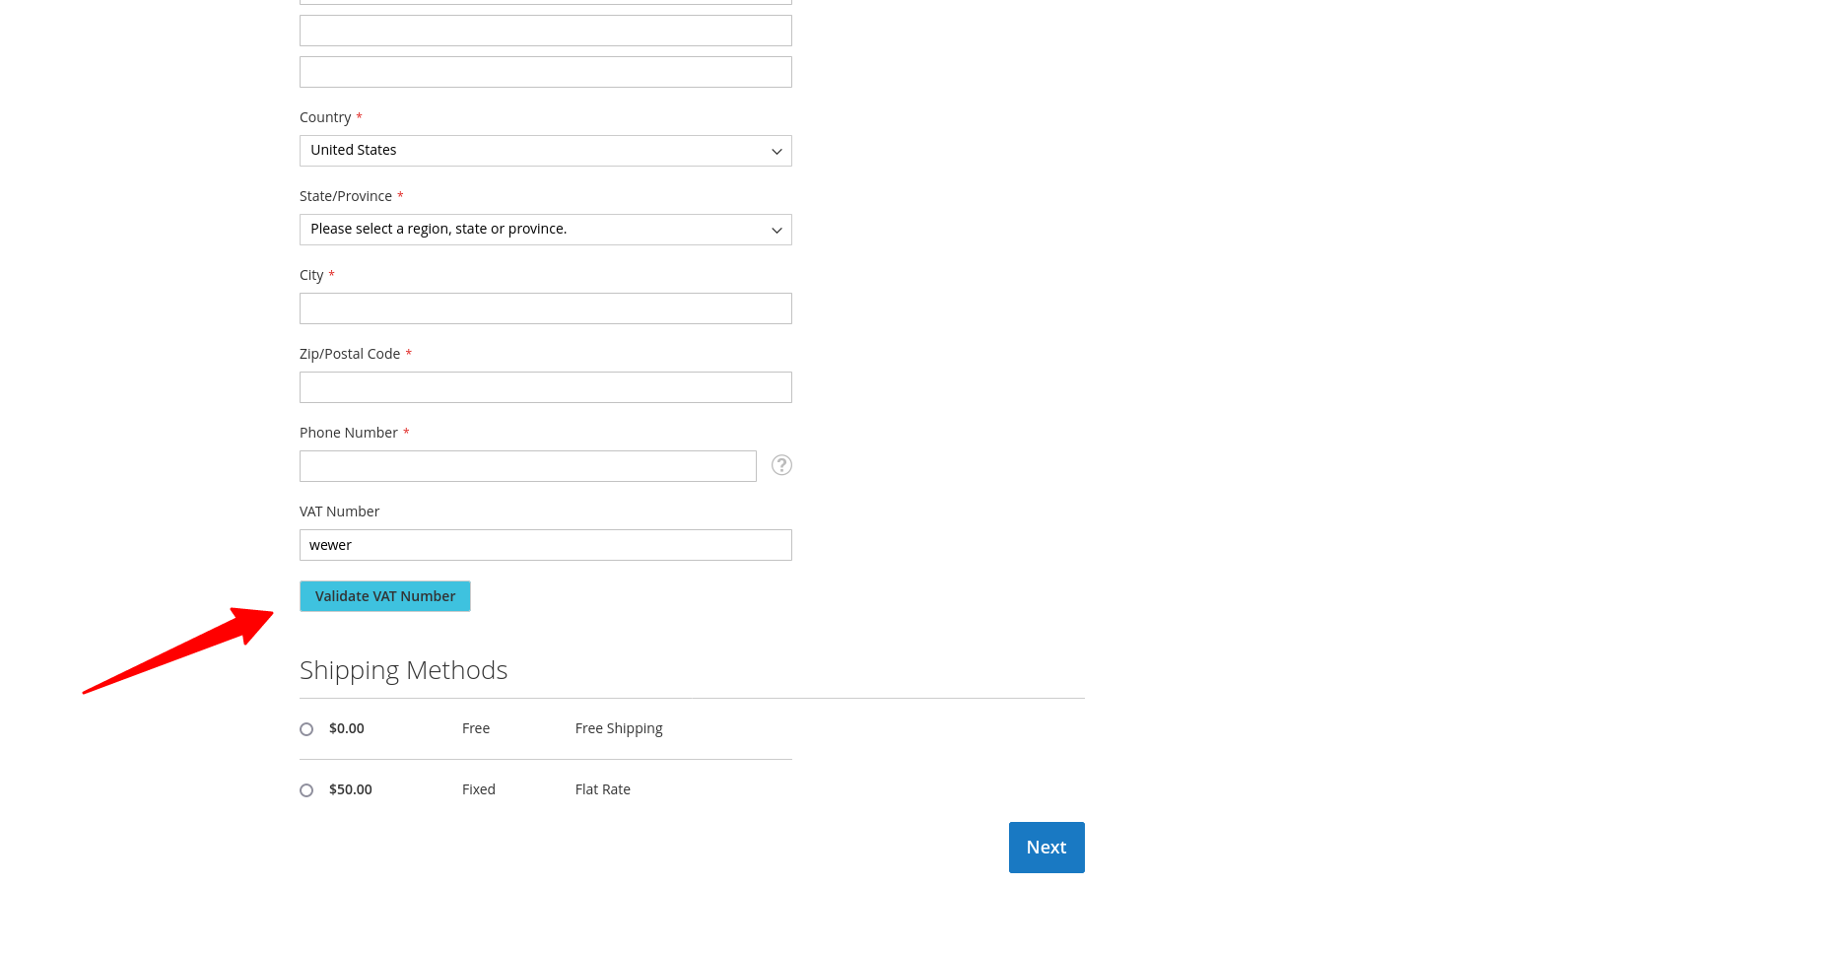Click the second street address line field
Viewport: 1821px width, 954px height.
point(545,31)
